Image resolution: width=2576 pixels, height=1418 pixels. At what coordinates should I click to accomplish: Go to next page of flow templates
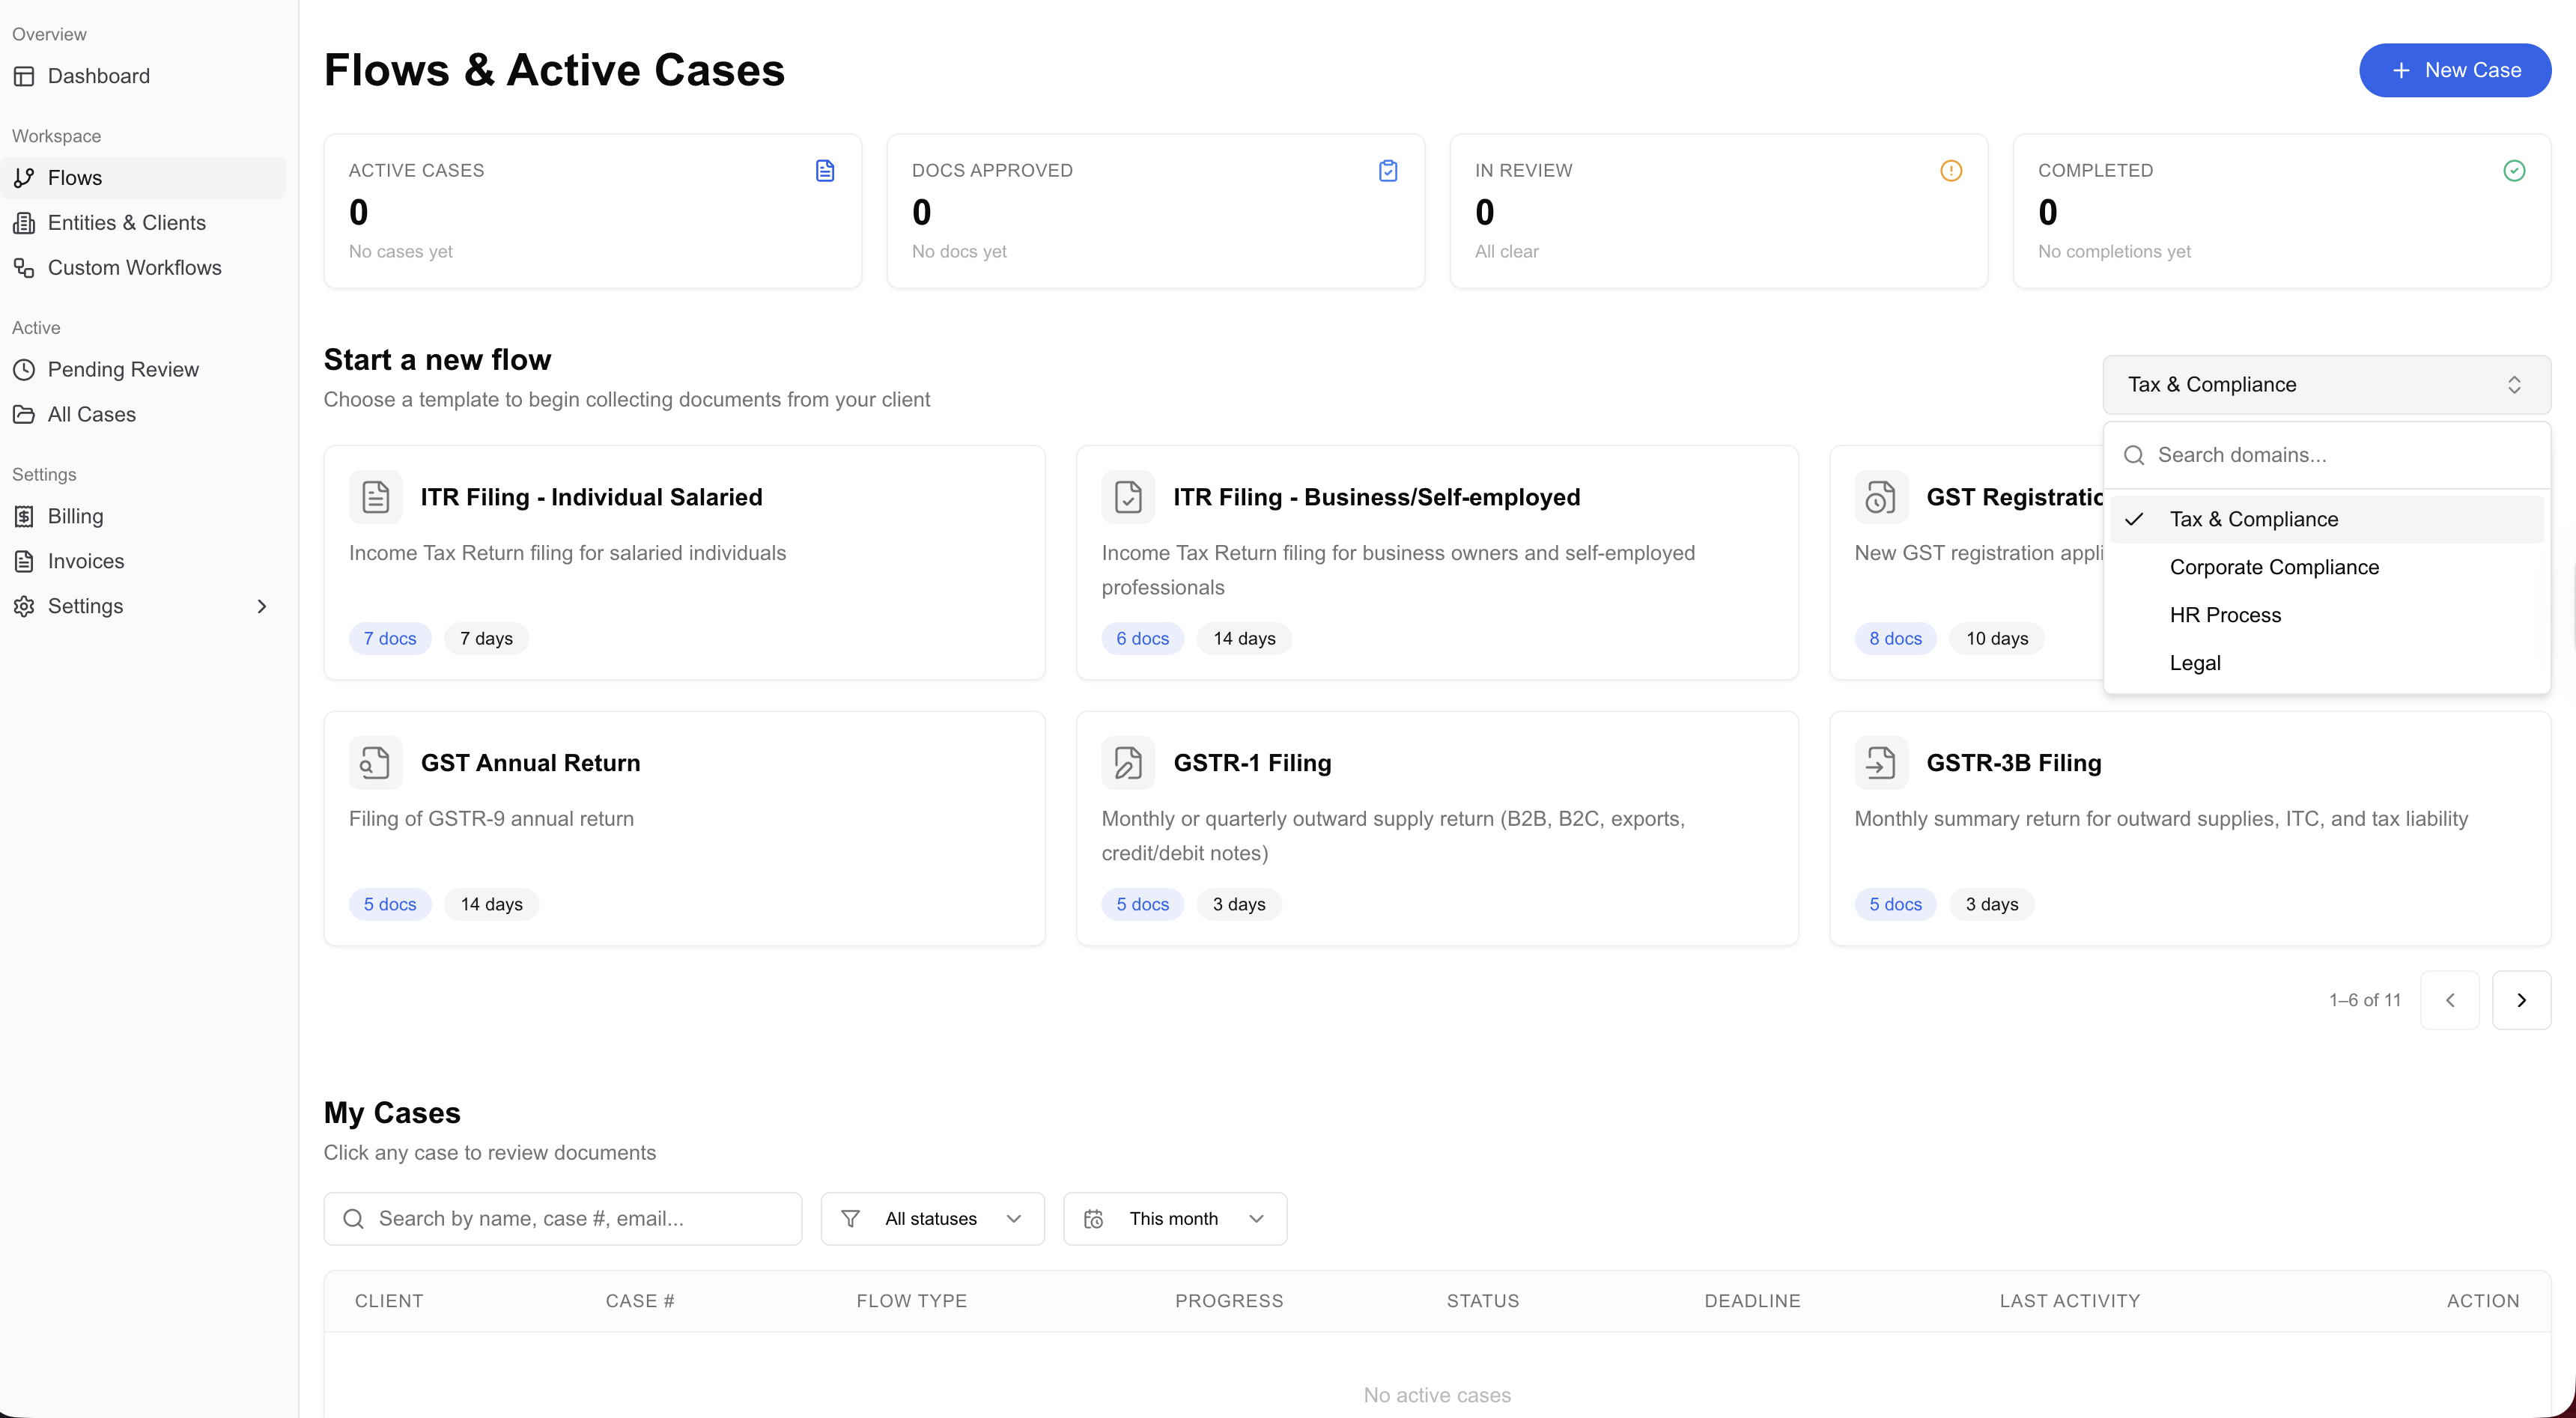[x=2522, y=1000]
